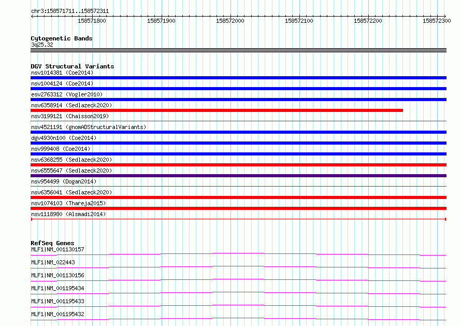Click thin red line of nsv954499
This screenshot has height=326, width=461.
pos(238,186)
